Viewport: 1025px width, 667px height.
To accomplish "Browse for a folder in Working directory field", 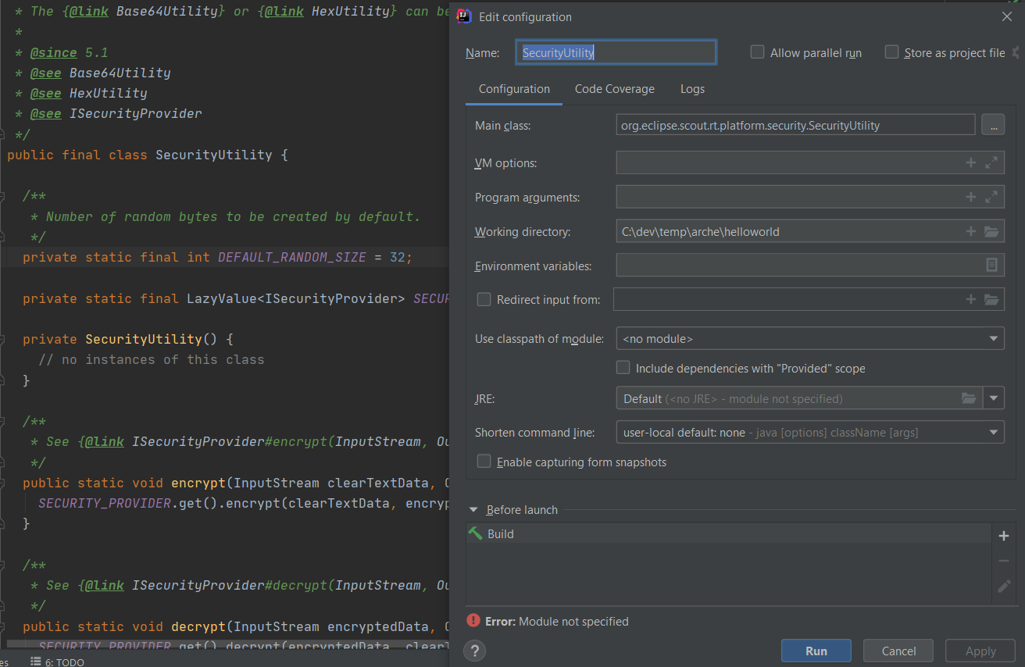I will pos(991,231).
